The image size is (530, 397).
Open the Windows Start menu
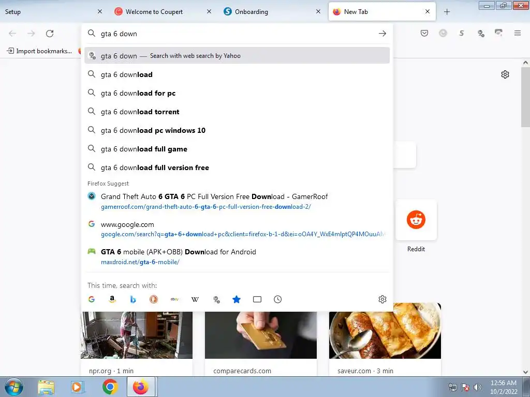click(14, 387)
